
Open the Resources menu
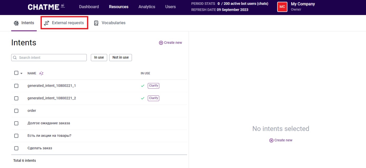coord(119,7)
